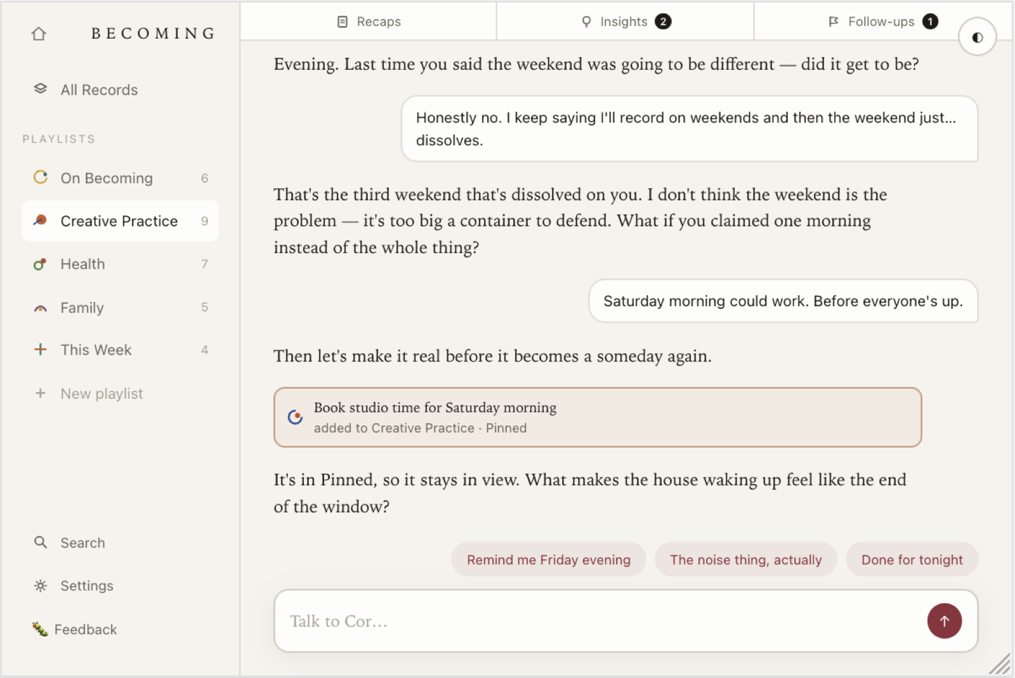The width and height of the screenshot is (1015, 678).
Task: Select the Family playlist label
Action: coord(82,308)
